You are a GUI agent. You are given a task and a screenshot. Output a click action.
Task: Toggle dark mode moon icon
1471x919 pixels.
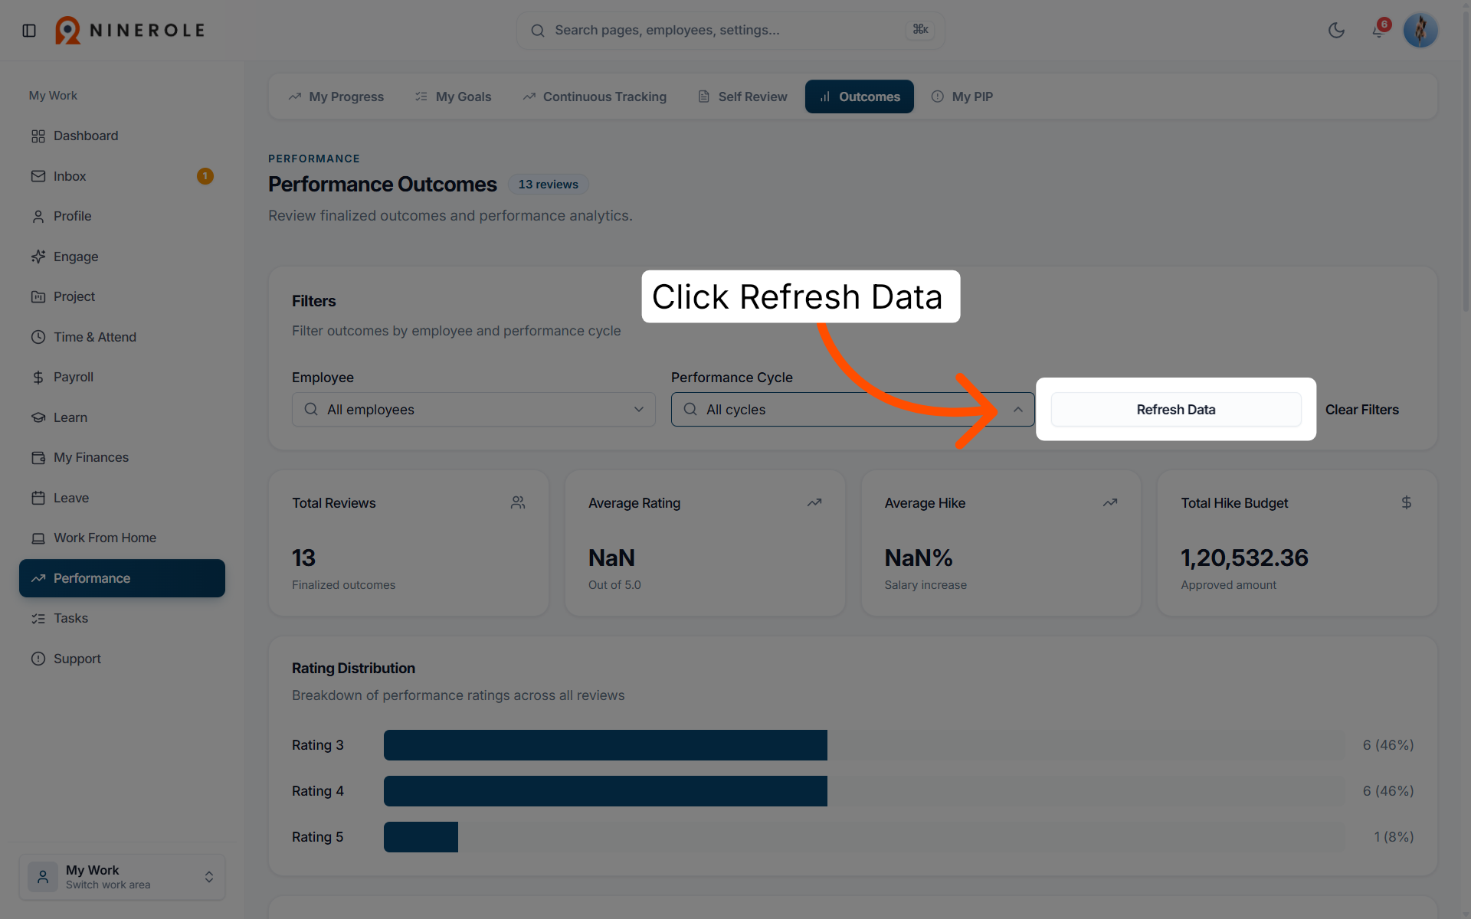1336,31
